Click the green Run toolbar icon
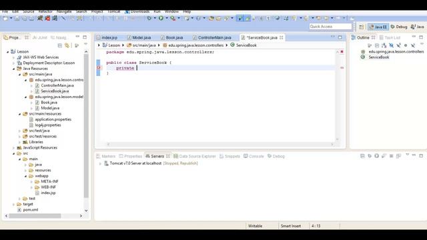The image size is (427, 240). [x=161, y=18]
